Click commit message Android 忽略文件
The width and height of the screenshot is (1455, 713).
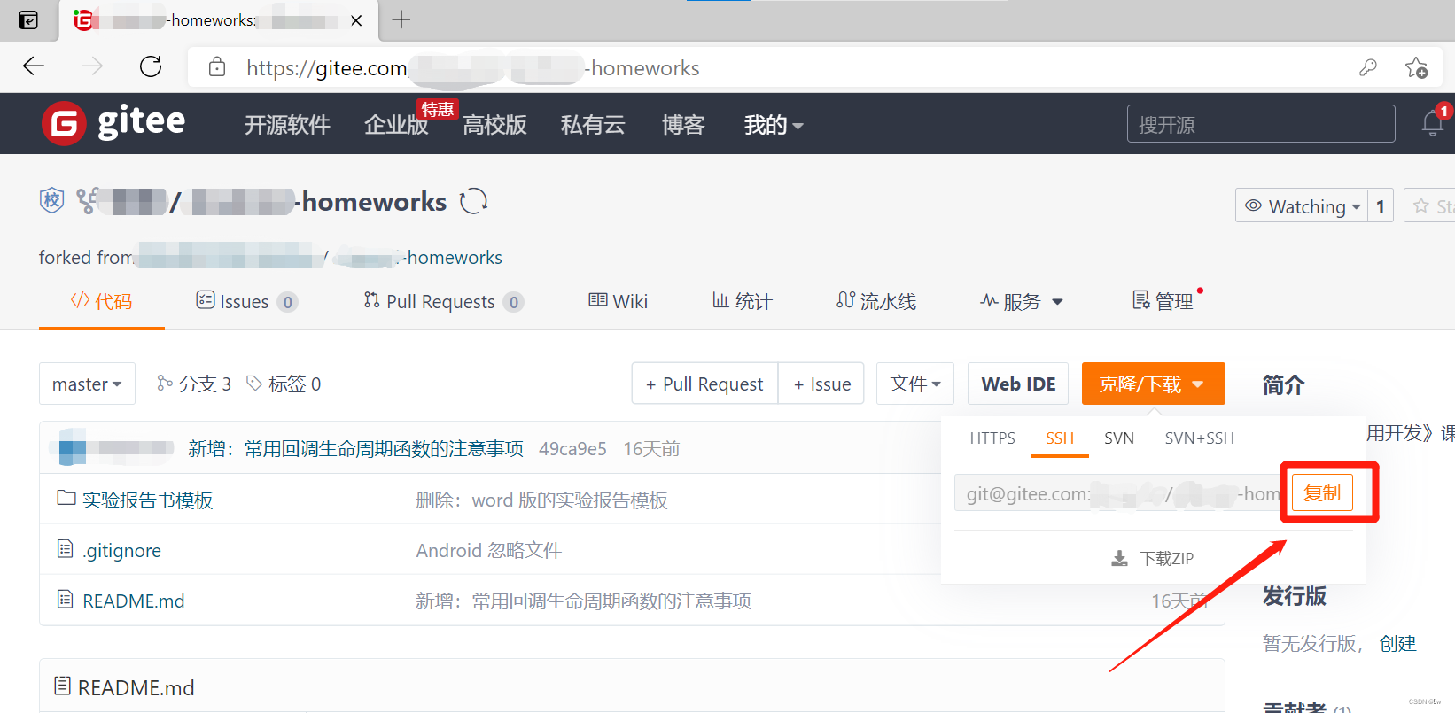(x=489, y=551)
